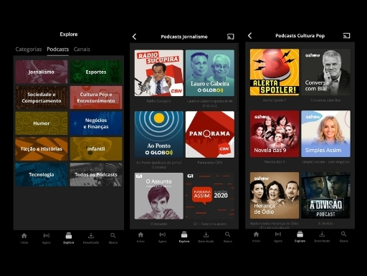The width and height of the screenshot is (367, 276).
Task: Click the 'O Assunto' caption under cover
Action: pos(159,224)
